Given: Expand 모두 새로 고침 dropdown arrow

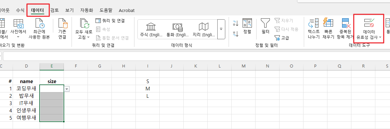Looking at the screenshot, I should [x=88, y=37].
